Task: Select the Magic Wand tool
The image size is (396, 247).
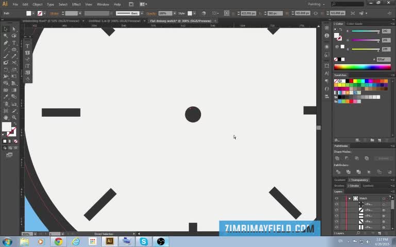Action: pyautogui.click(x=6, y=36)
